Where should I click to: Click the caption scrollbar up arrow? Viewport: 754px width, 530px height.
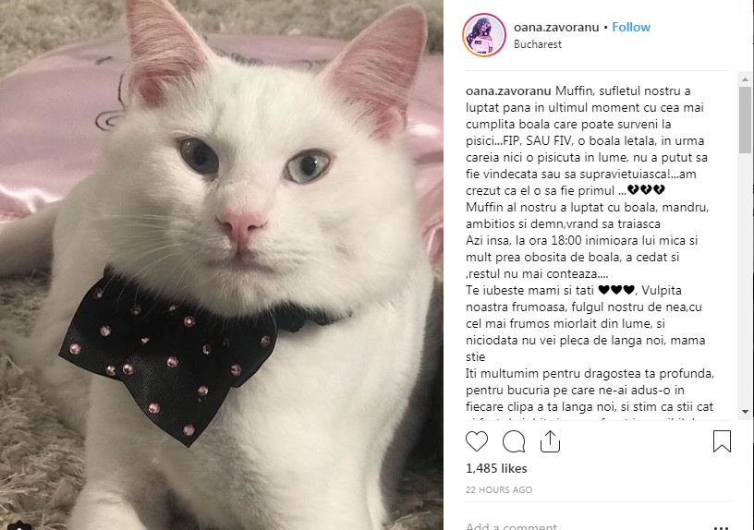pyautogui.click(x=745, y=79)
